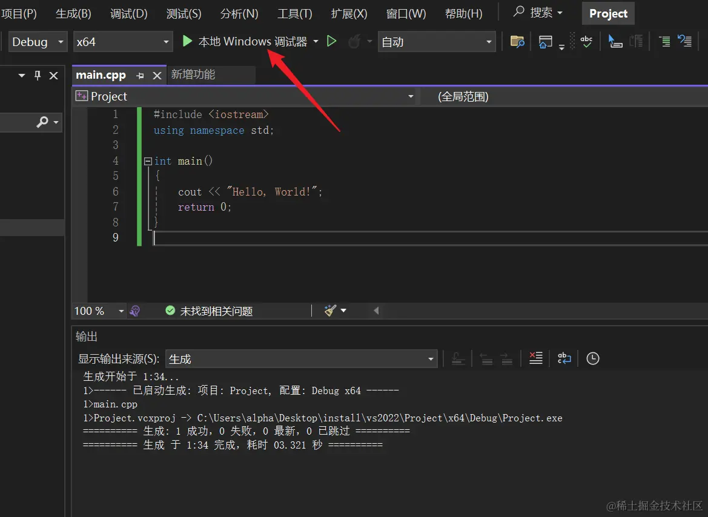708x517 pixels.
Task: Click the Project.vcxproj output path line
Action: pyautogui.click(x=322, y=418)
